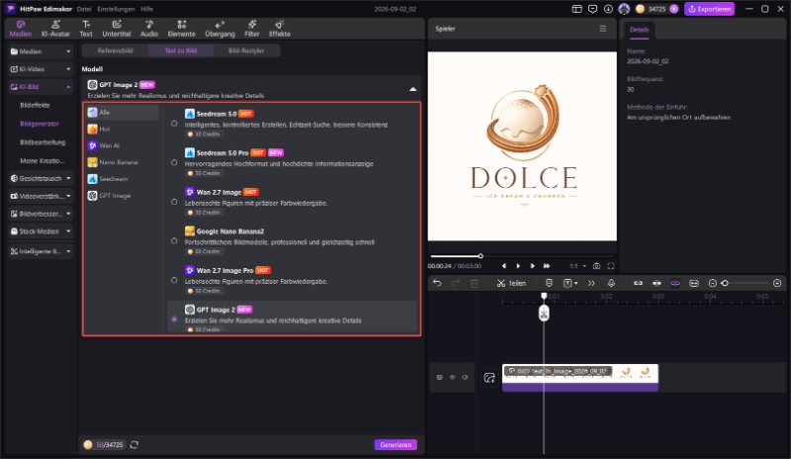The height and width of the screenshot is (459, 791).
Task: Open the Übergang transitions panel
Action: tap(220, 29)
